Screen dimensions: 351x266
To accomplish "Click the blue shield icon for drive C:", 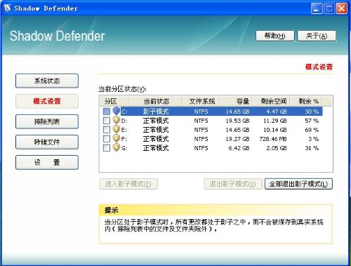I will point(117,111).
